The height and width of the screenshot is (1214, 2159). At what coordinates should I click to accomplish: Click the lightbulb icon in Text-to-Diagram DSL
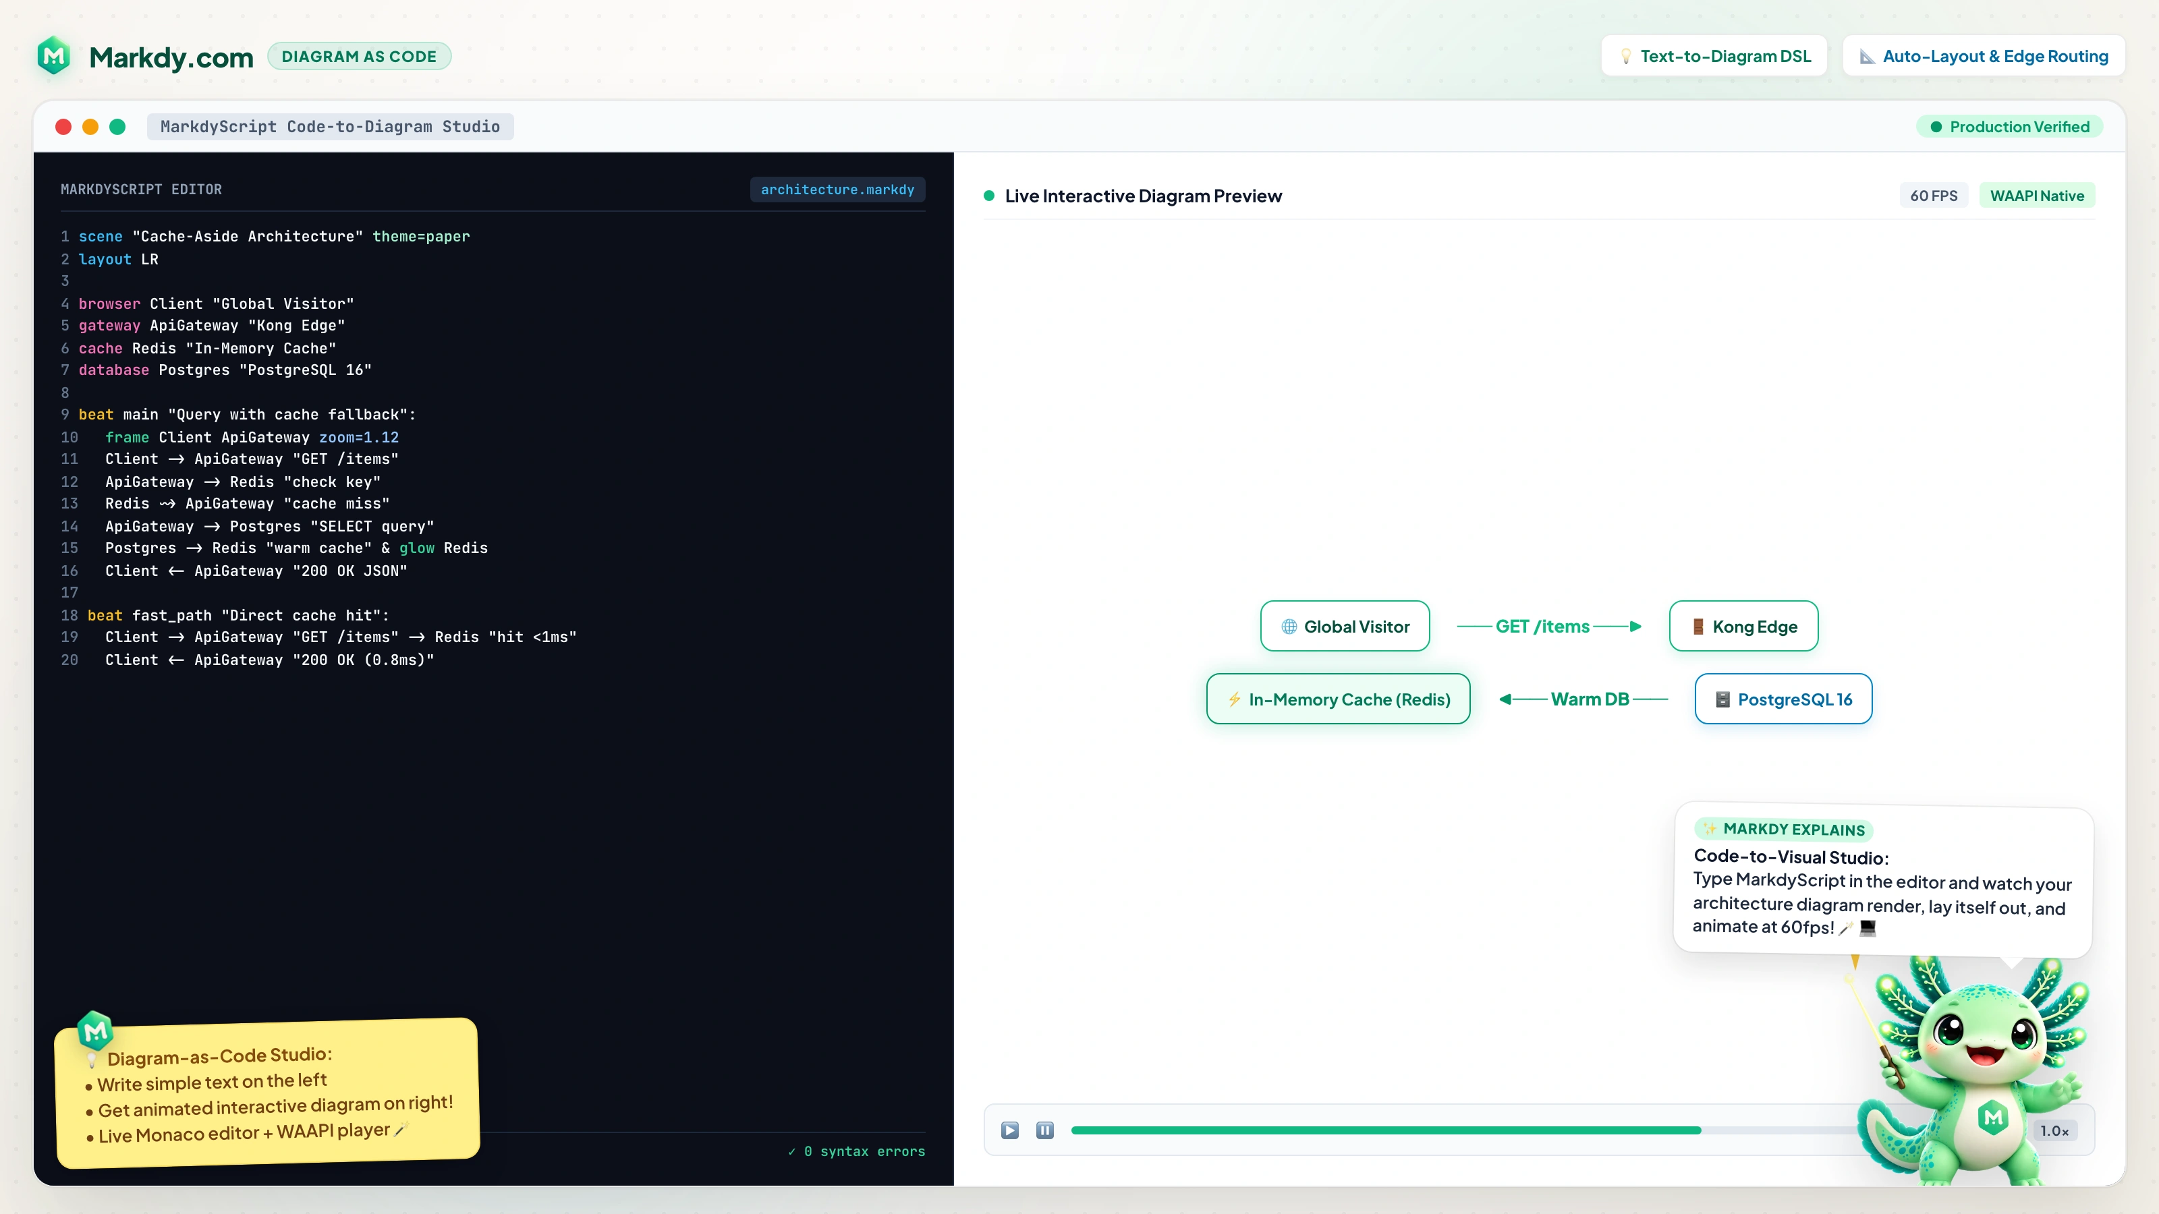(x=1625, y=56)
